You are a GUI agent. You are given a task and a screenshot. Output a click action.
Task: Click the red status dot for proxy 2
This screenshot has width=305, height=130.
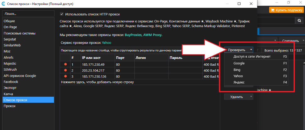[x=65, y=70]
